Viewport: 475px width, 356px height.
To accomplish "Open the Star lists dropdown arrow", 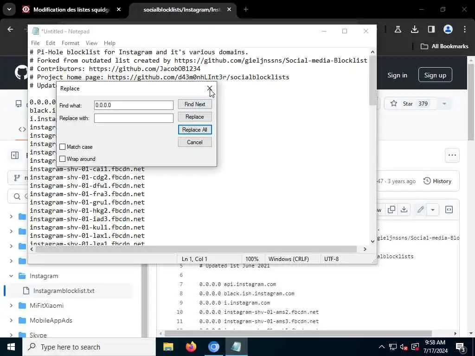I will (x=444, y=103).
